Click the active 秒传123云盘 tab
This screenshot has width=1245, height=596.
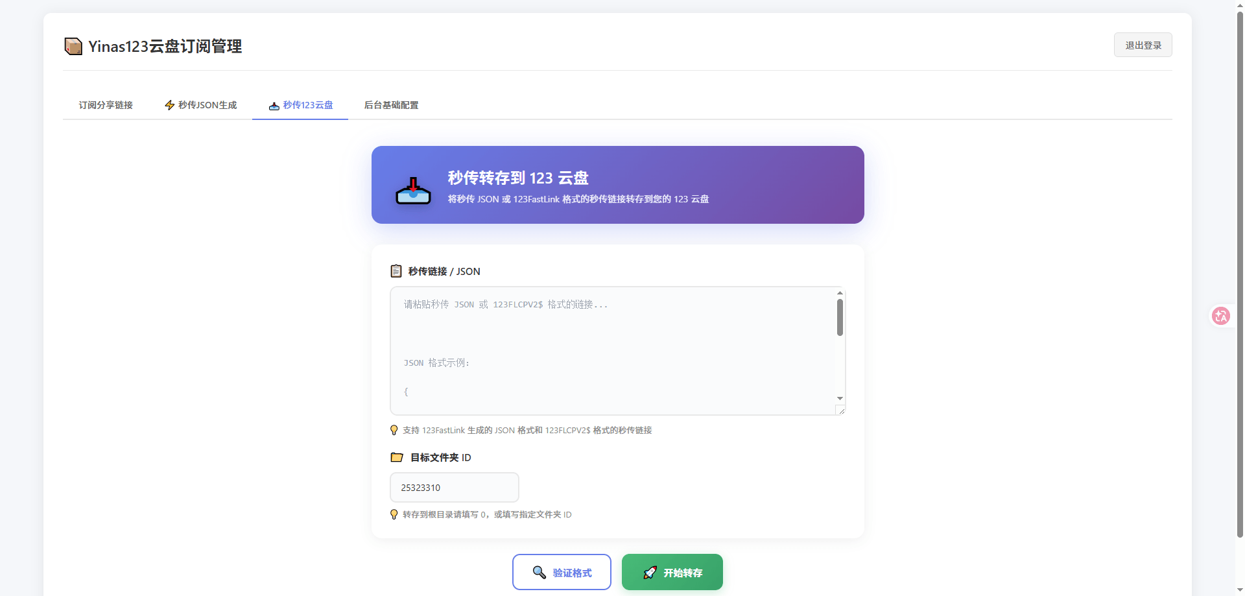pyautogui.click(x=300, y=104)
